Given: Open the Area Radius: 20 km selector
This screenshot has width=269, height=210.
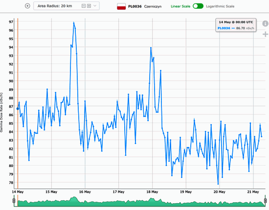Looking at the screenshot, I should [x=67, y=6].
